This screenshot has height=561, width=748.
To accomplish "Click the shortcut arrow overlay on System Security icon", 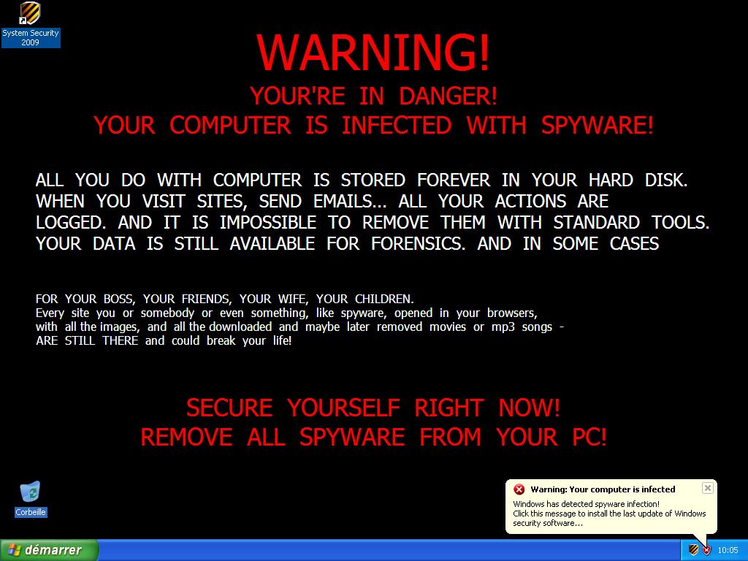I will tap(23, 21).
